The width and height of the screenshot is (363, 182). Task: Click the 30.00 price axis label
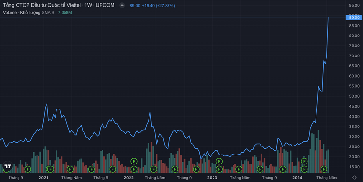coord(354,136)
